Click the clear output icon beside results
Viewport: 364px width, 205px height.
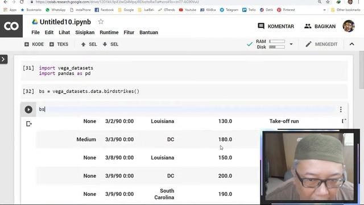point(29,124)
